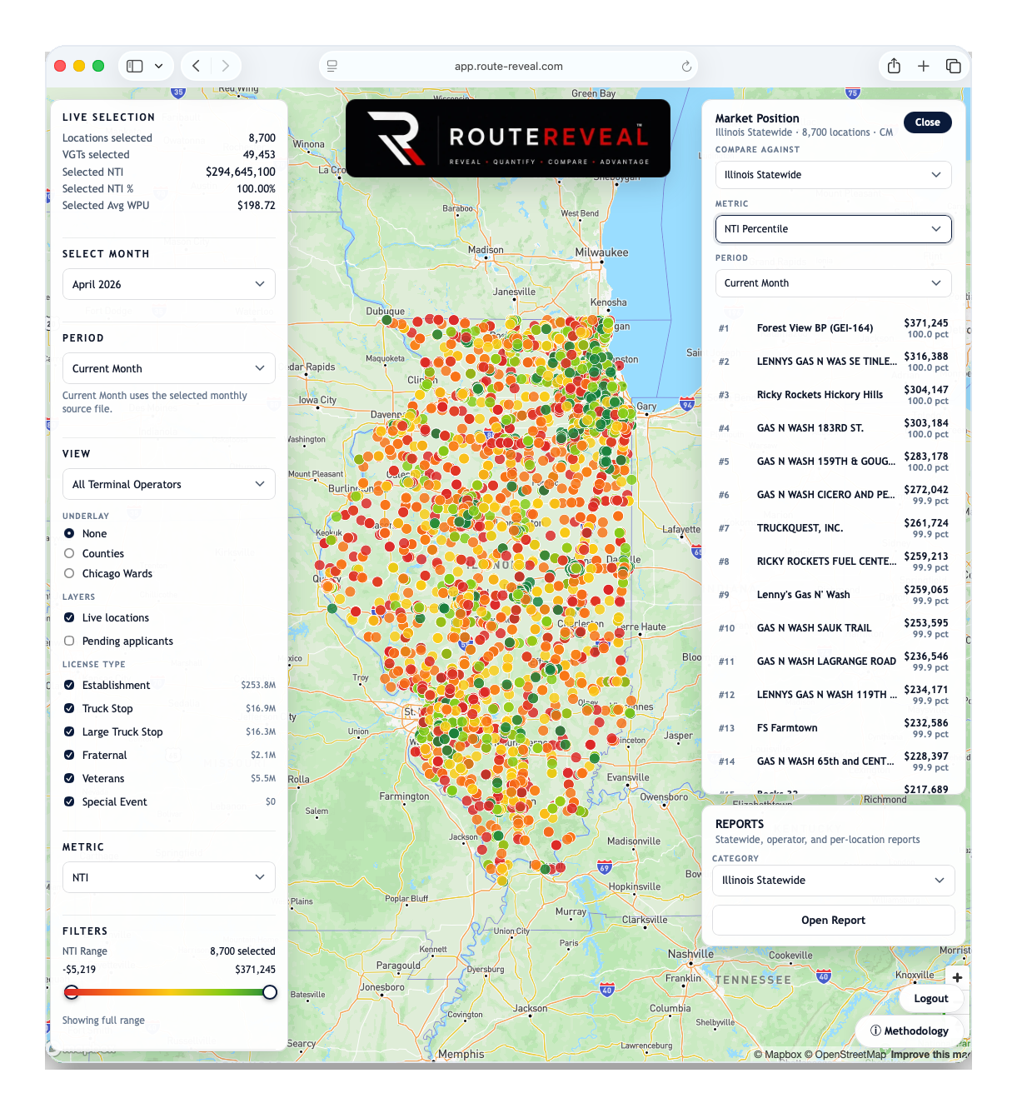Select RICKY ROCKETS FUEL CENTE row
Image resolution: width=1017 pixels, height=1108 pixels.
pos(833,561)
